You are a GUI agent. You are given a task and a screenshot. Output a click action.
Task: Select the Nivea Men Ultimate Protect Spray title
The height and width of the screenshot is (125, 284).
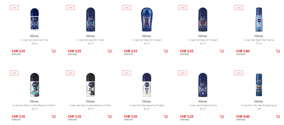tap(259, 105)
